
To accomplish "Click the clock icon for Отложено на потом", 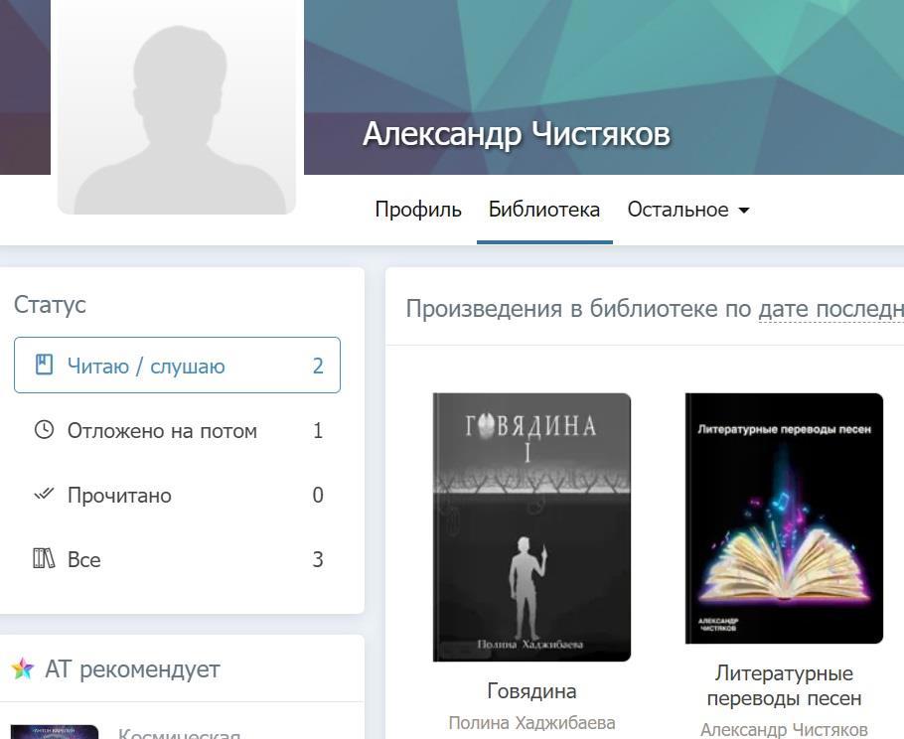I will pyautogui.click(x=44, y=430).
